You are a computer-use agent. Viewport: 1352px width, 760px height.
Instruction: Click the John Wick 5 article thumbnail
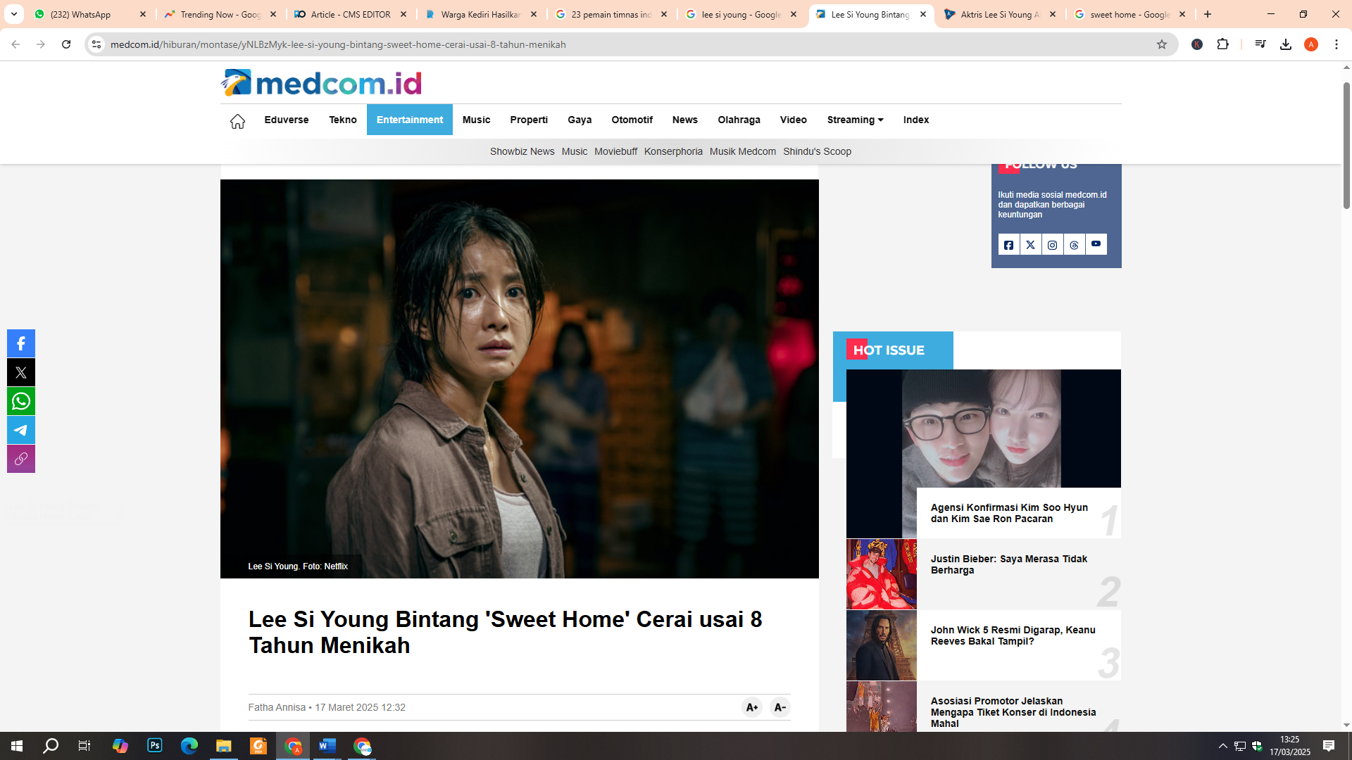(881, 645)
